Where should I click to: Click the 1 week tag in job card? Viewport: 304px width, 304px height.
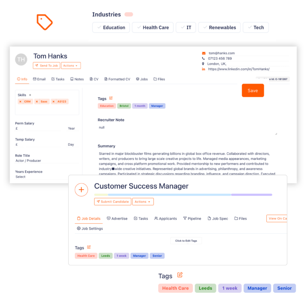pyautogui.click(x=122, y=256)
